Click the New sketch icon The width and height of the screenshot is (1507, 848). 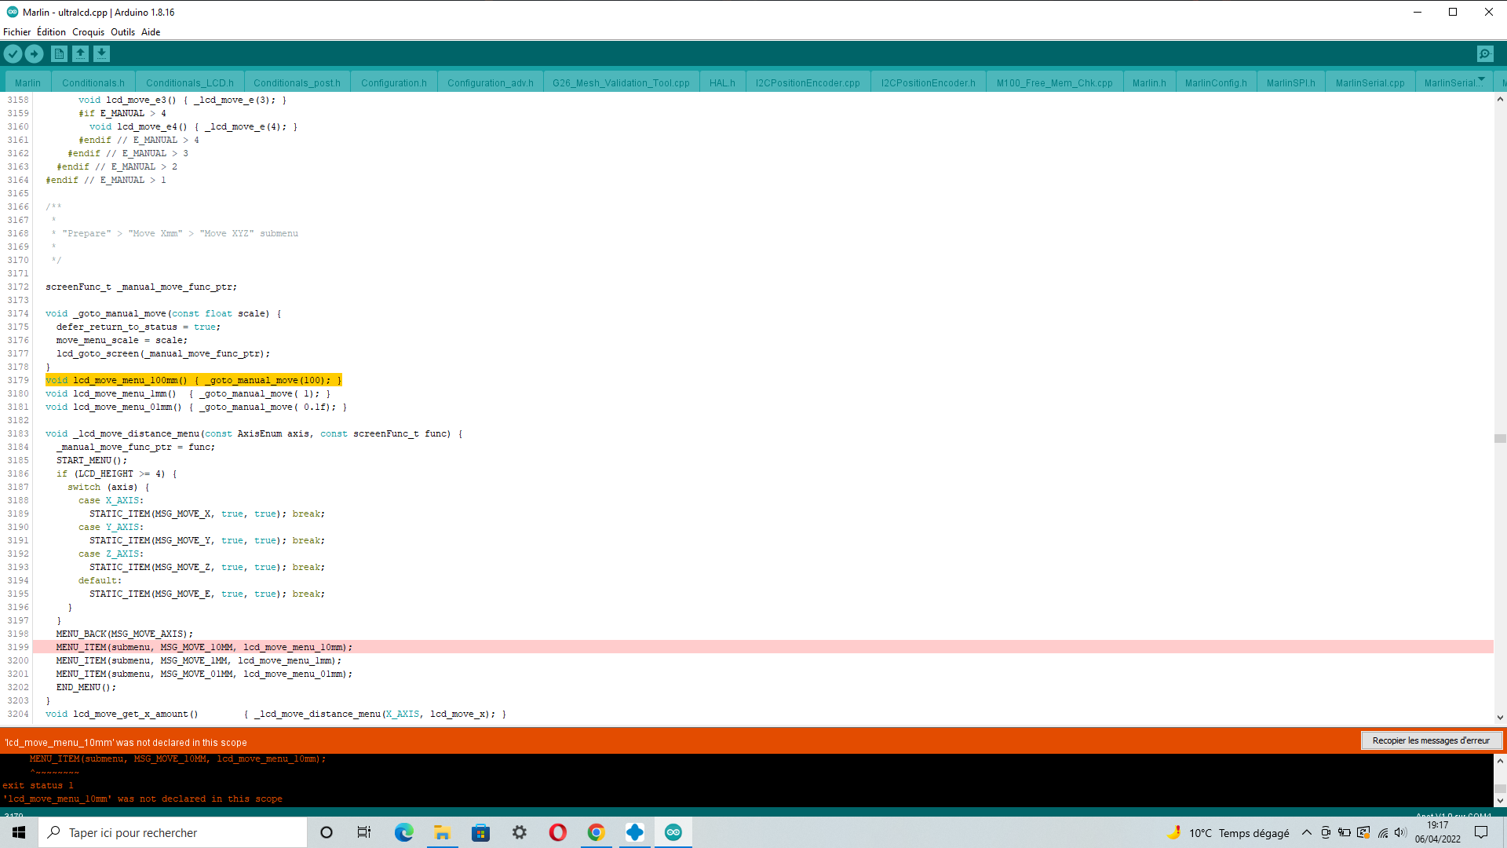pyautogui.click(x=59, y=53)
